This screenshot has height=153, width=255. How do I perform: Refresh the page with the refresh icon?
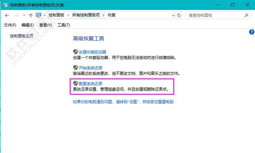pyautogui.click(x=179, y=15)
